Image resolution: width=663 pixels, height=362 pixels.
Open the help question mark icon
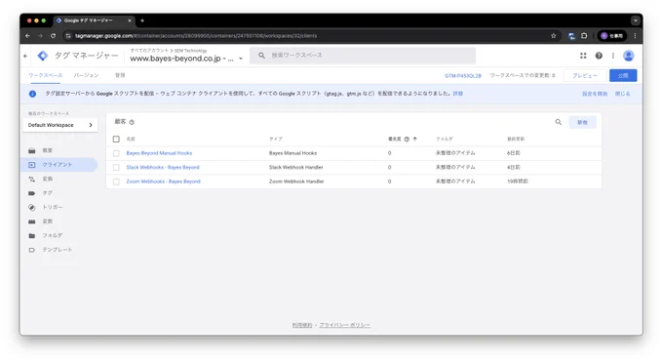(599, 56)
